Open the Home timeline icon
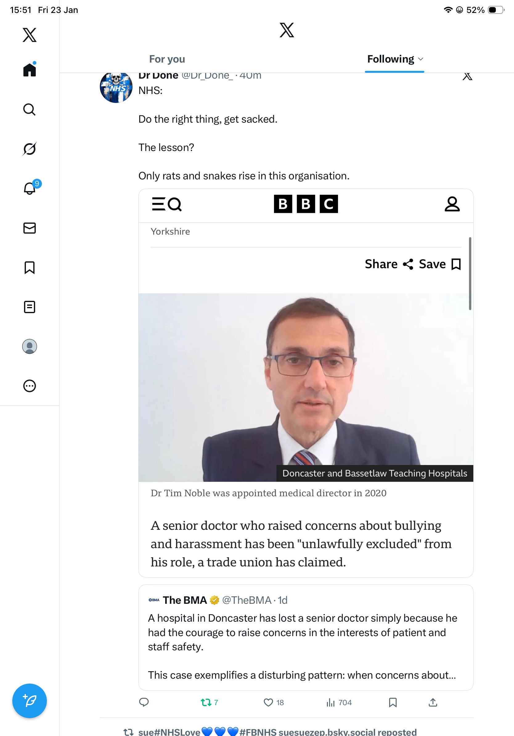This screenshot has width=514, height=736. click(30, 70)
